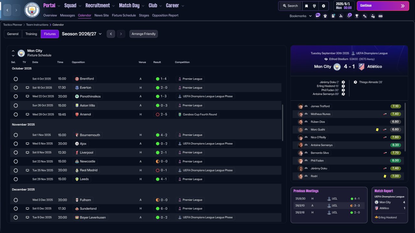Click the TV icon on Real Madrid fixture
The width and height of the screenshot is (415, 233).
[x=28, y=170]
